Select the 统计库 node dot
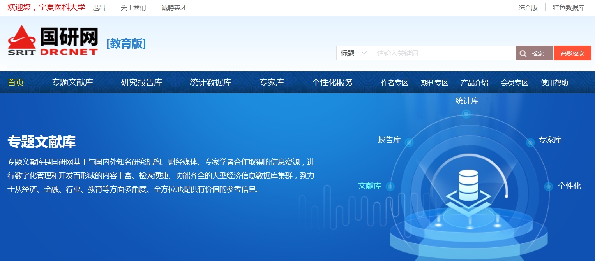The width and height of the screenshot is (595, 261). [466, 114]
